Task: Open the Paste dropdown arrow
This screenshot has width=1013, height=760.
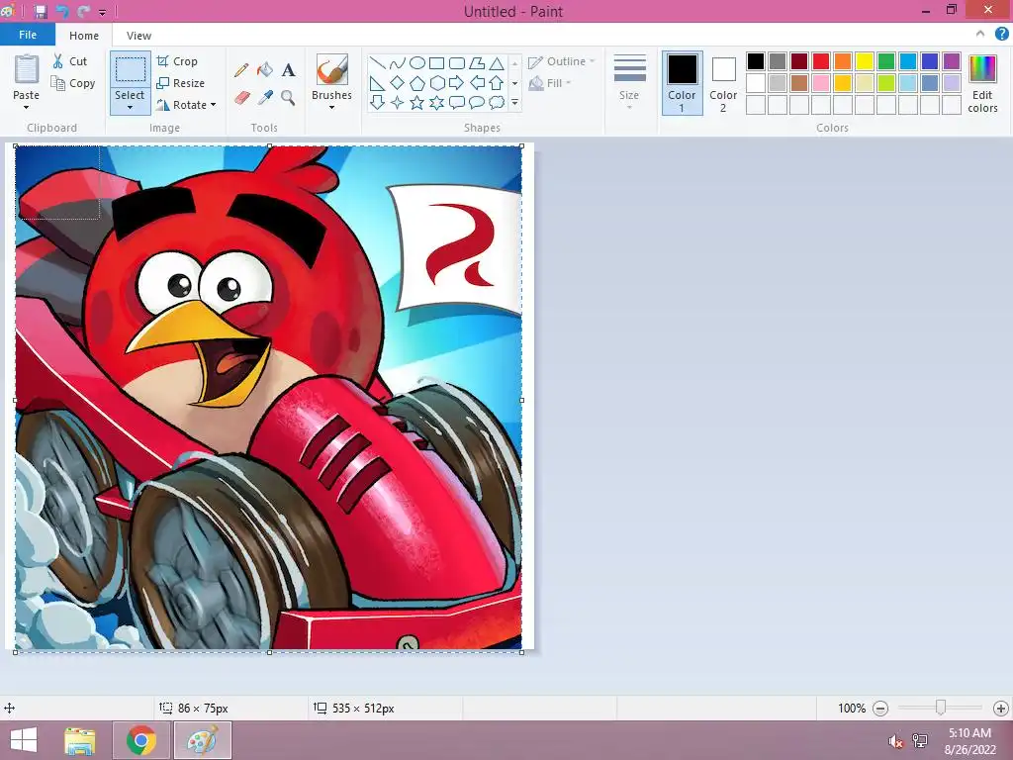Action: point(27,107)
